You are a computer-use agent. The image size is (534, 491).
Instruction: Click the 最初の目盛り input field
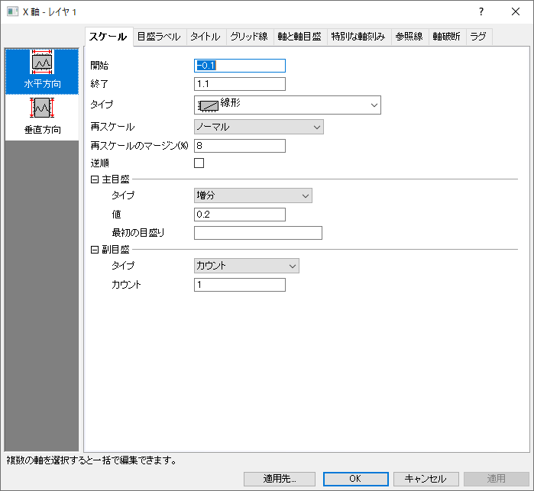[x=258, y=233]
